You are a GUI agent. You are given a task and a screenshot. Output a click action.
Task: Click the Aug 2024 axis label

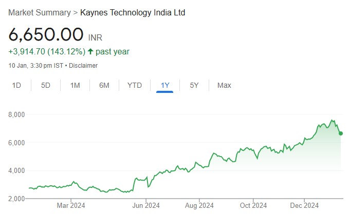point(199,205)
